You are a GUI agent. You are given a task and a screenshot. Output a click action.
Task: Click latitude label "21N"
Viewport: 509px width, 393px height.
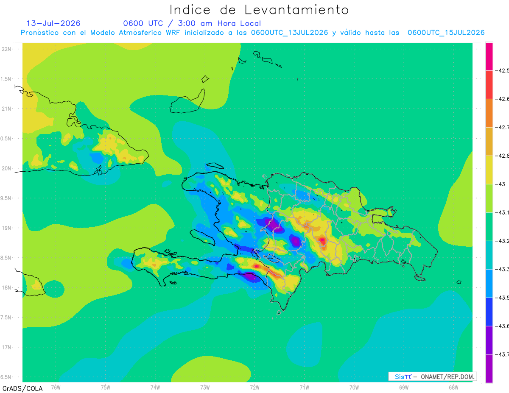(x=7, y=109)
